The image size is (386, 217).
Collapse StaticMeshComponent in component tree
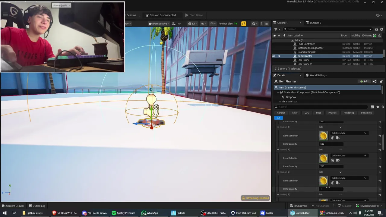click(278, 93)
